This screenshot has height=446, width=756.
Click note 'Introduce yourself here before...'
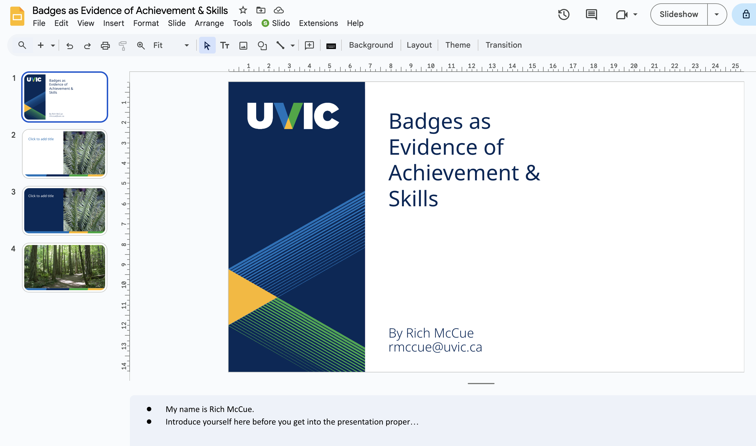tap(292, 422)
